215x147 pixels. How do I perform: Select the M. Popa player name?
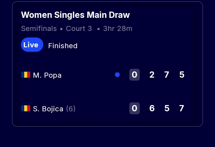[47, 75]
